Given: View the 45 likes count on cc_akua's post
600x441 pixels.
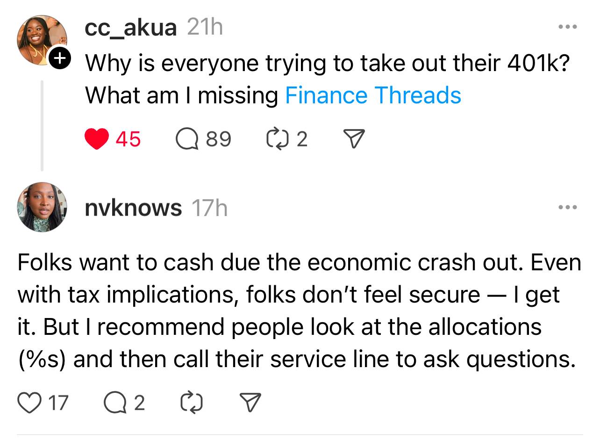Looking at the screenshot, I should tap(128, 139).
